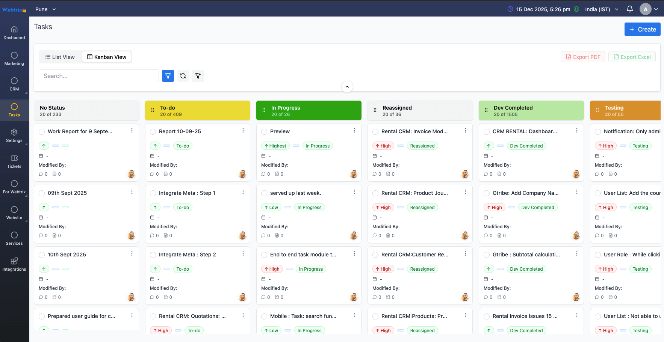
Task: Collapse the filter panel with chevron
Action: (x=347, y=87)
